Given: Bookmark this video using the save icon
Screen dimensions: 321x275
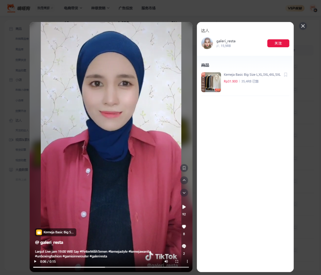Looking at the screenshot, I should 184,168.
